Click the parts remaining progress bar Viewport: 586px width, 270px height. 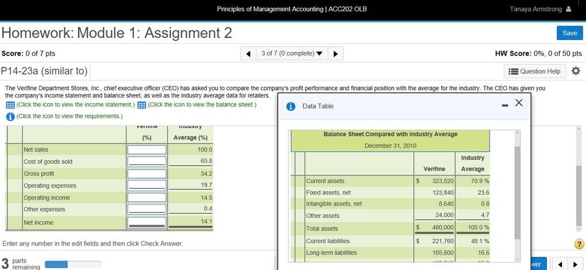[73, 264]
